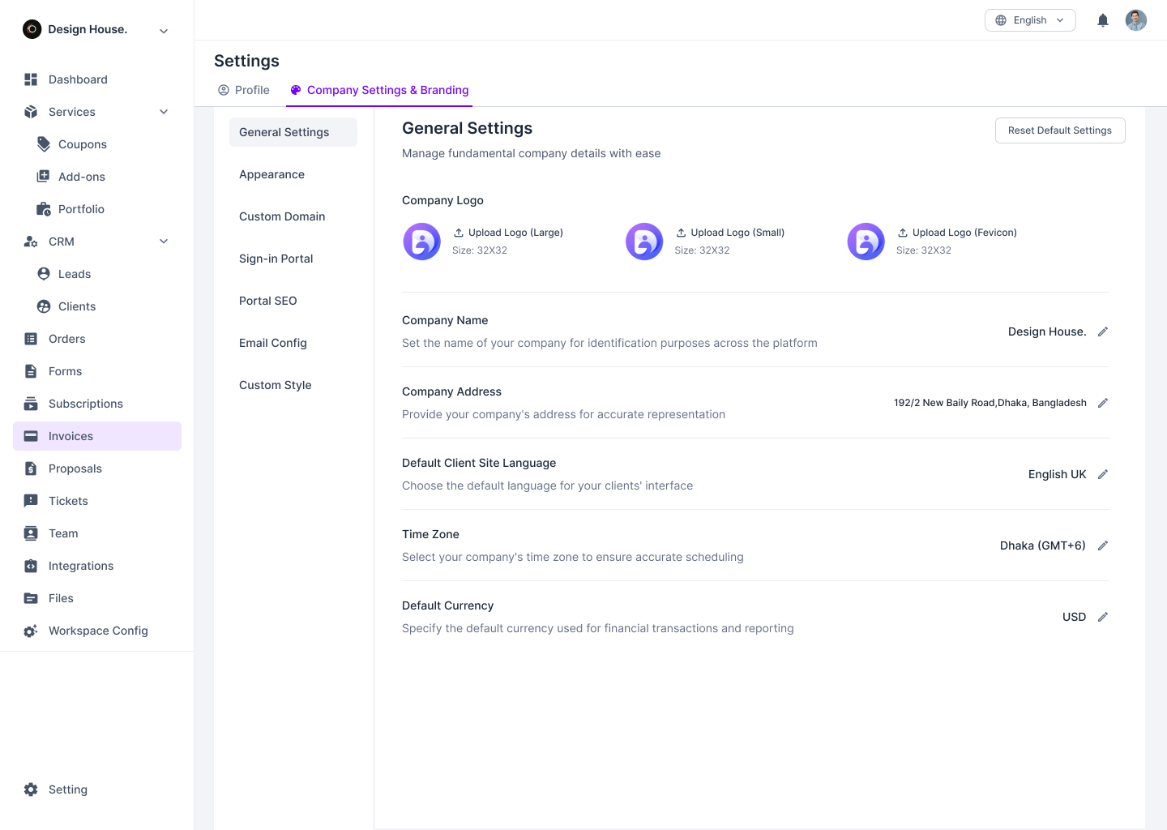Open the Appearance settings menu item

(271, 174)
